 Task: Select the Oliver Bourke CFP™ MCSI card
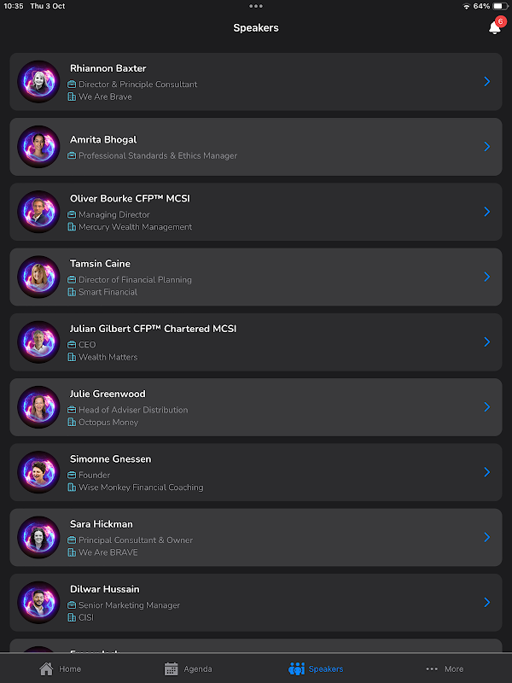coord(256,212)
